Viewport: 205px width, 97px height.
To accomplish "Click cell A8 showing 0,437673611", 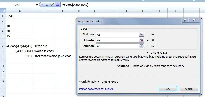I will 20,51.
